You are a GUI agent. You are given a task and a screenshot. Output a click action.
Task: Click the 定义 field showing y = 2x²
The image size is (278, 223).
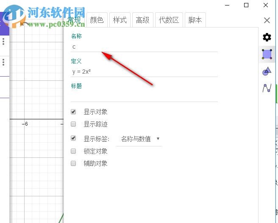pos(144,72)
